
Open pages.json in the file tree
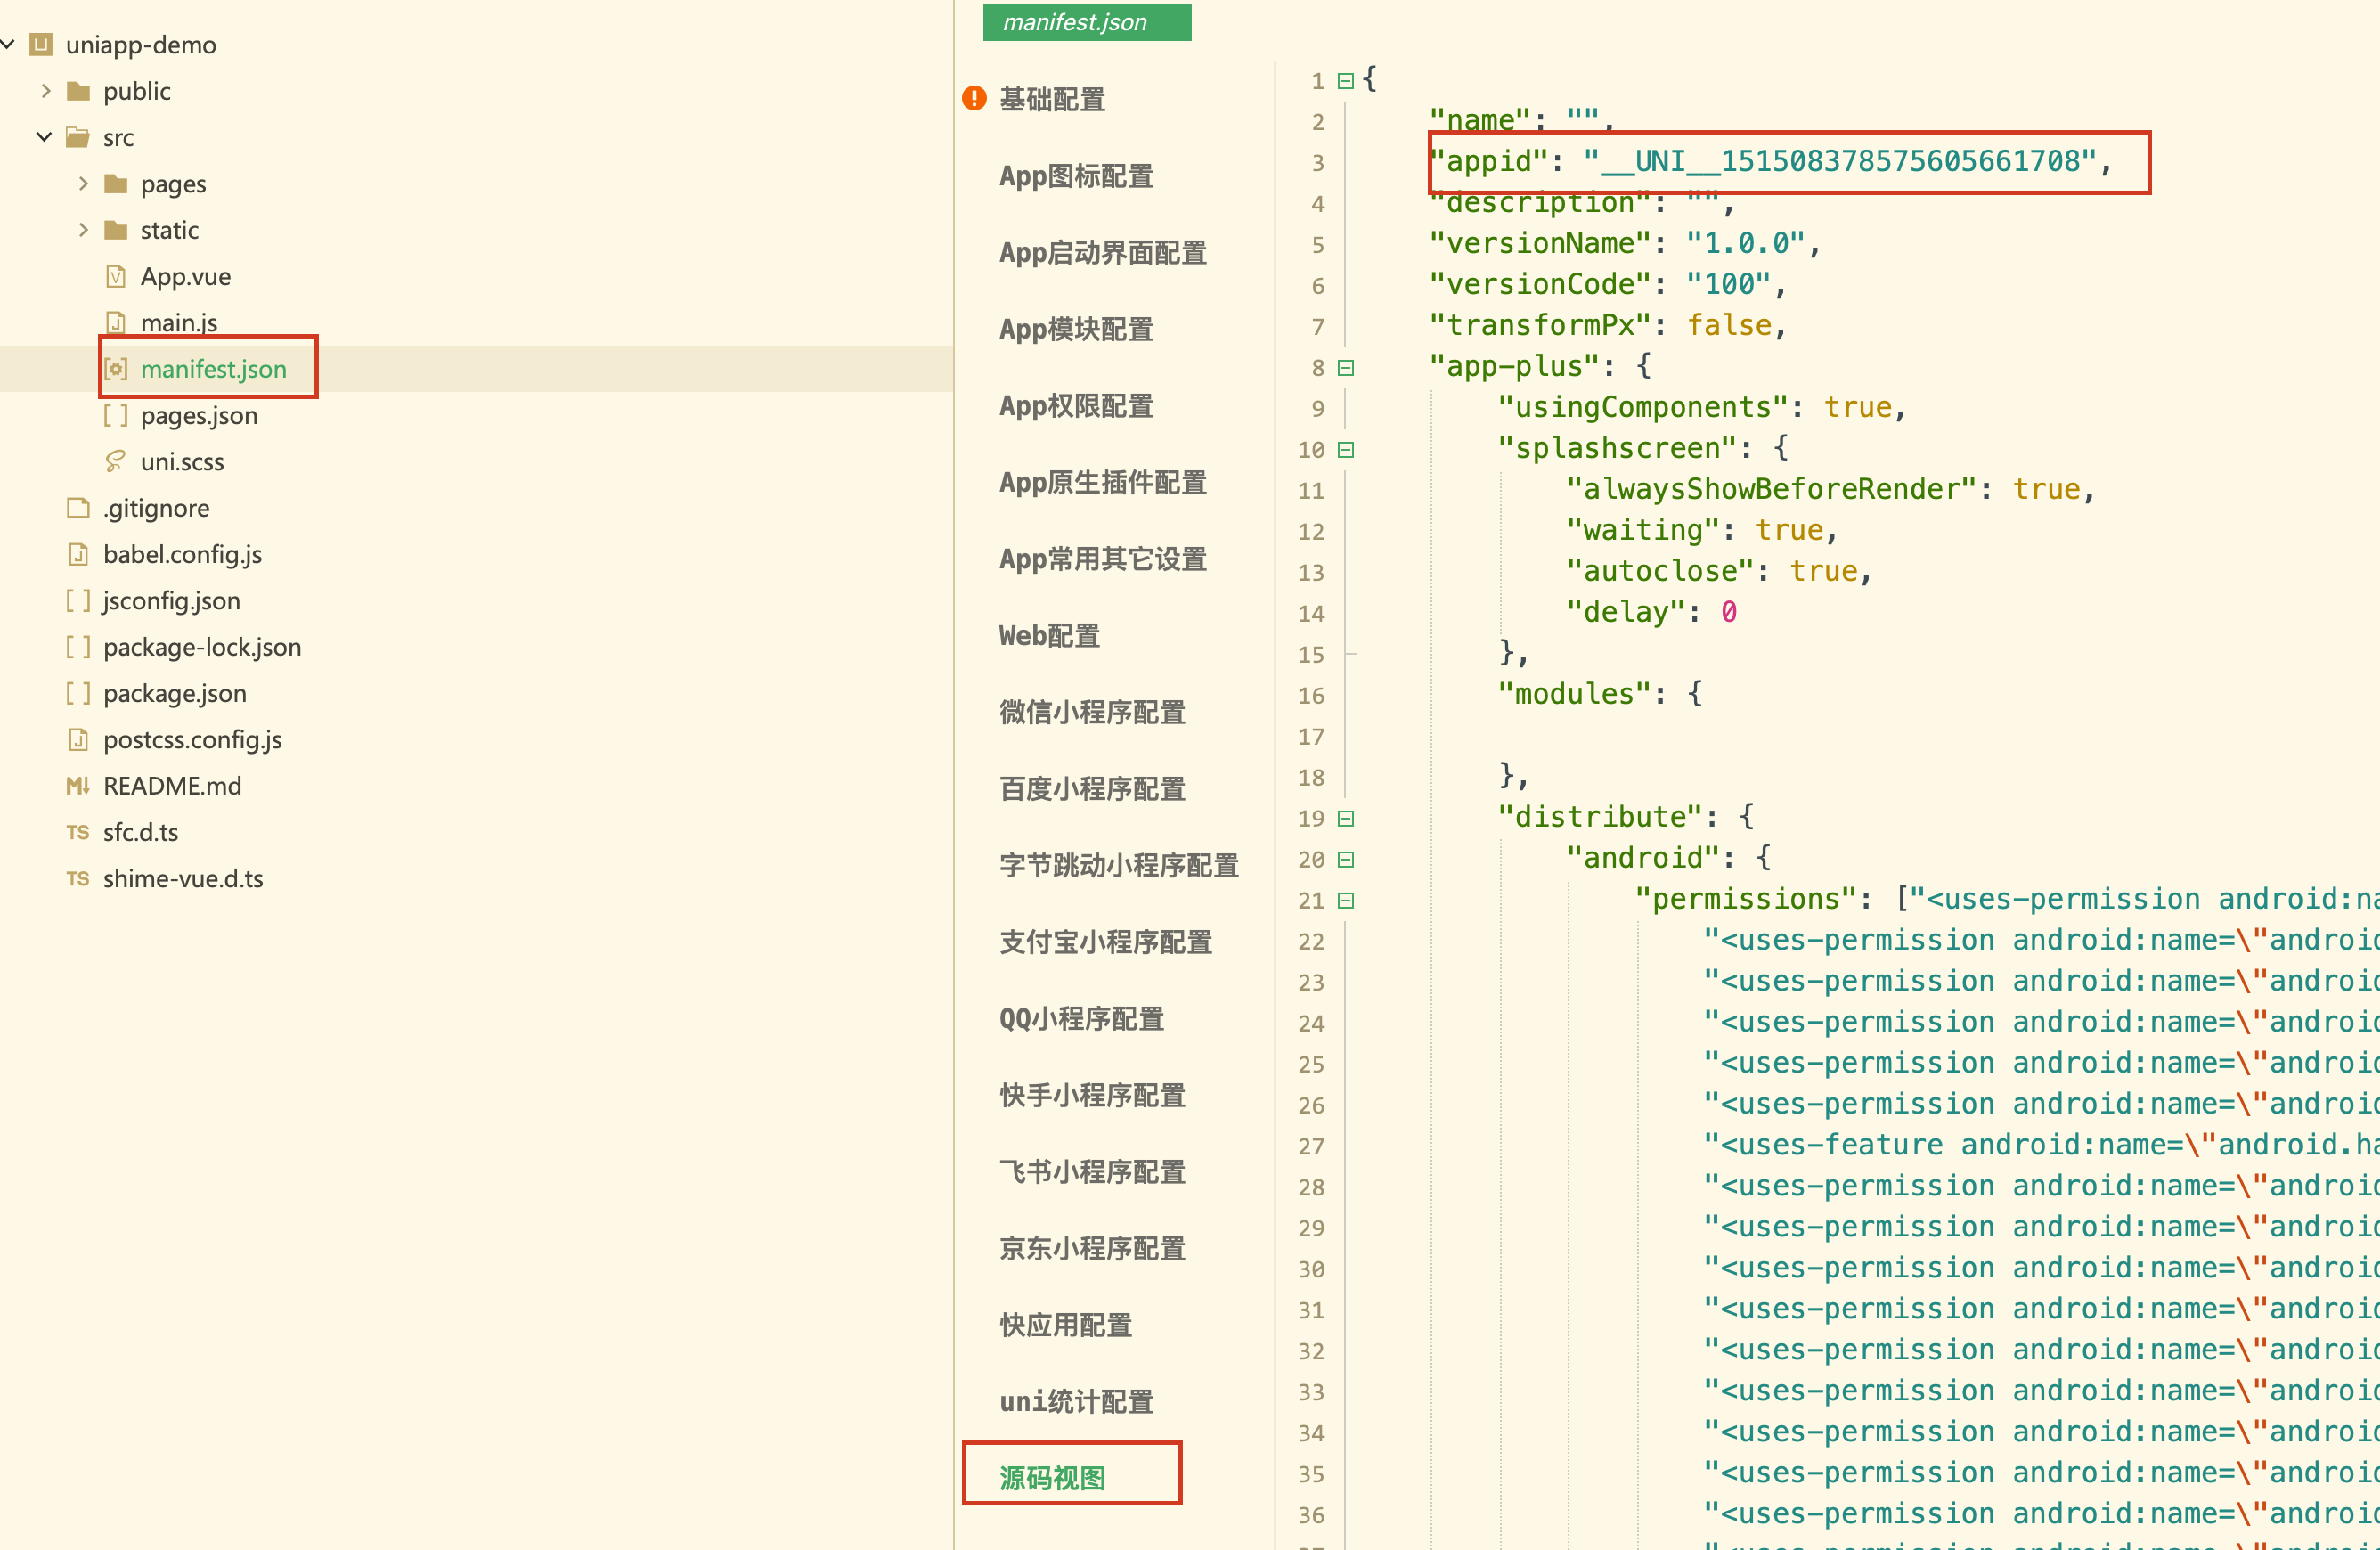[199, 415]
